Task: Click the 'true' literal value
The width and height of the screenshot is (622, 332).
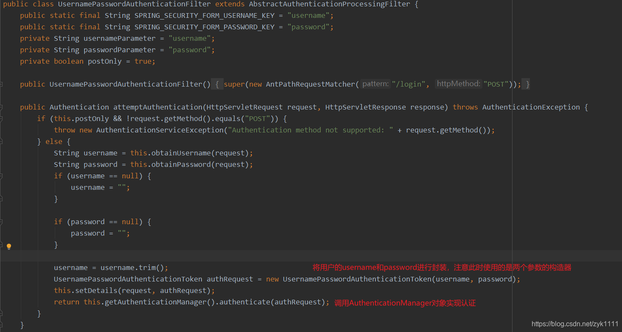Action: (x=143, y=61)
